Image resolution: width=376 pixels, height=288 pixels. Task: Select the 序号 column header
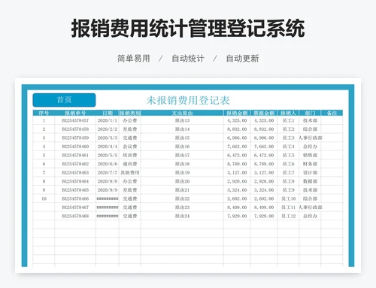(44, 113)
